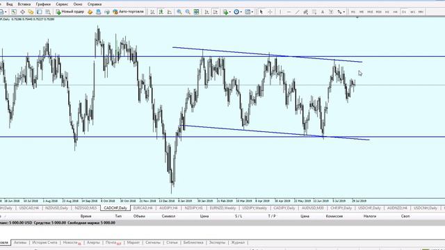
Task: Switch chart to line chart type
Action: (170, 12)
